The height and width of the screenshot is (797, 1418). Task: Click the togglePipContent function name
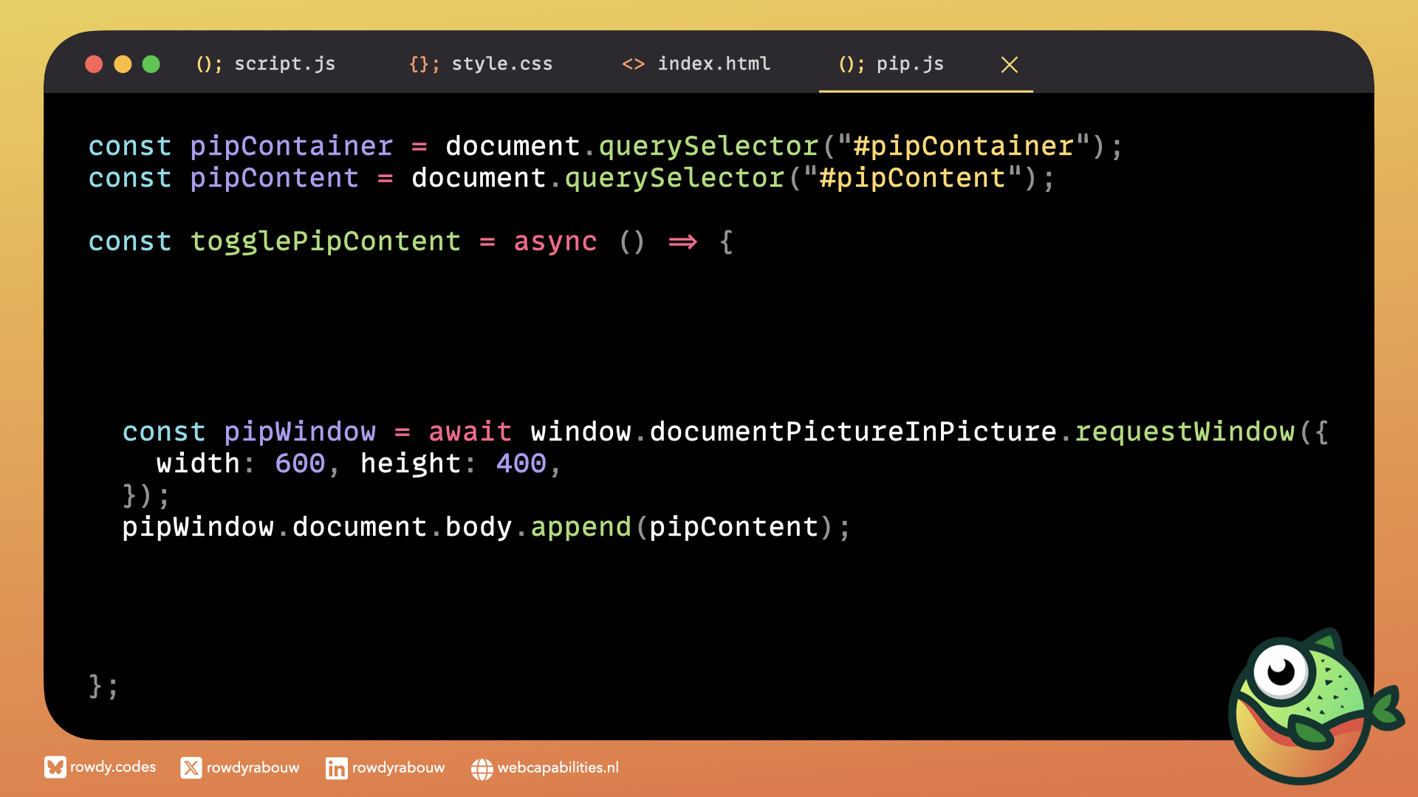click(326, 242)
